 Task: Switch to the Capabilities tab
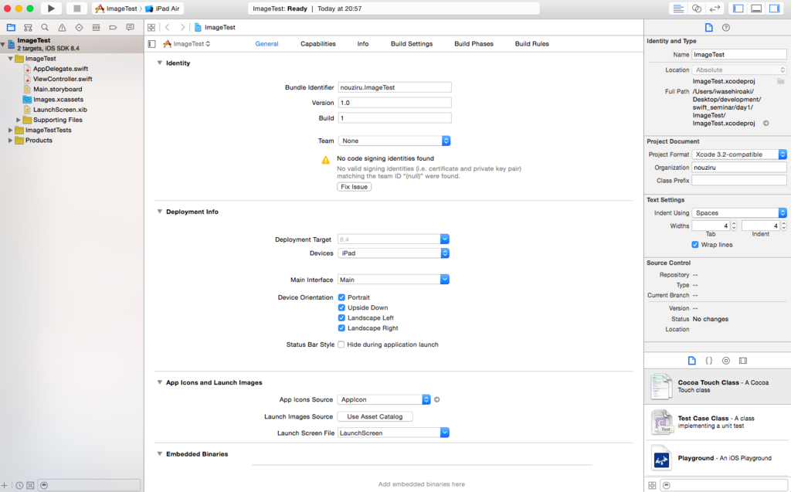coord(317,44)
